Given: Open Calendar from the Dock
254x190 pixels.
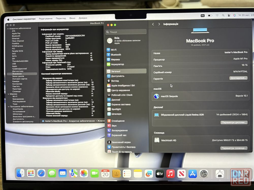Looking at the screenshot, I should point(105,174).
